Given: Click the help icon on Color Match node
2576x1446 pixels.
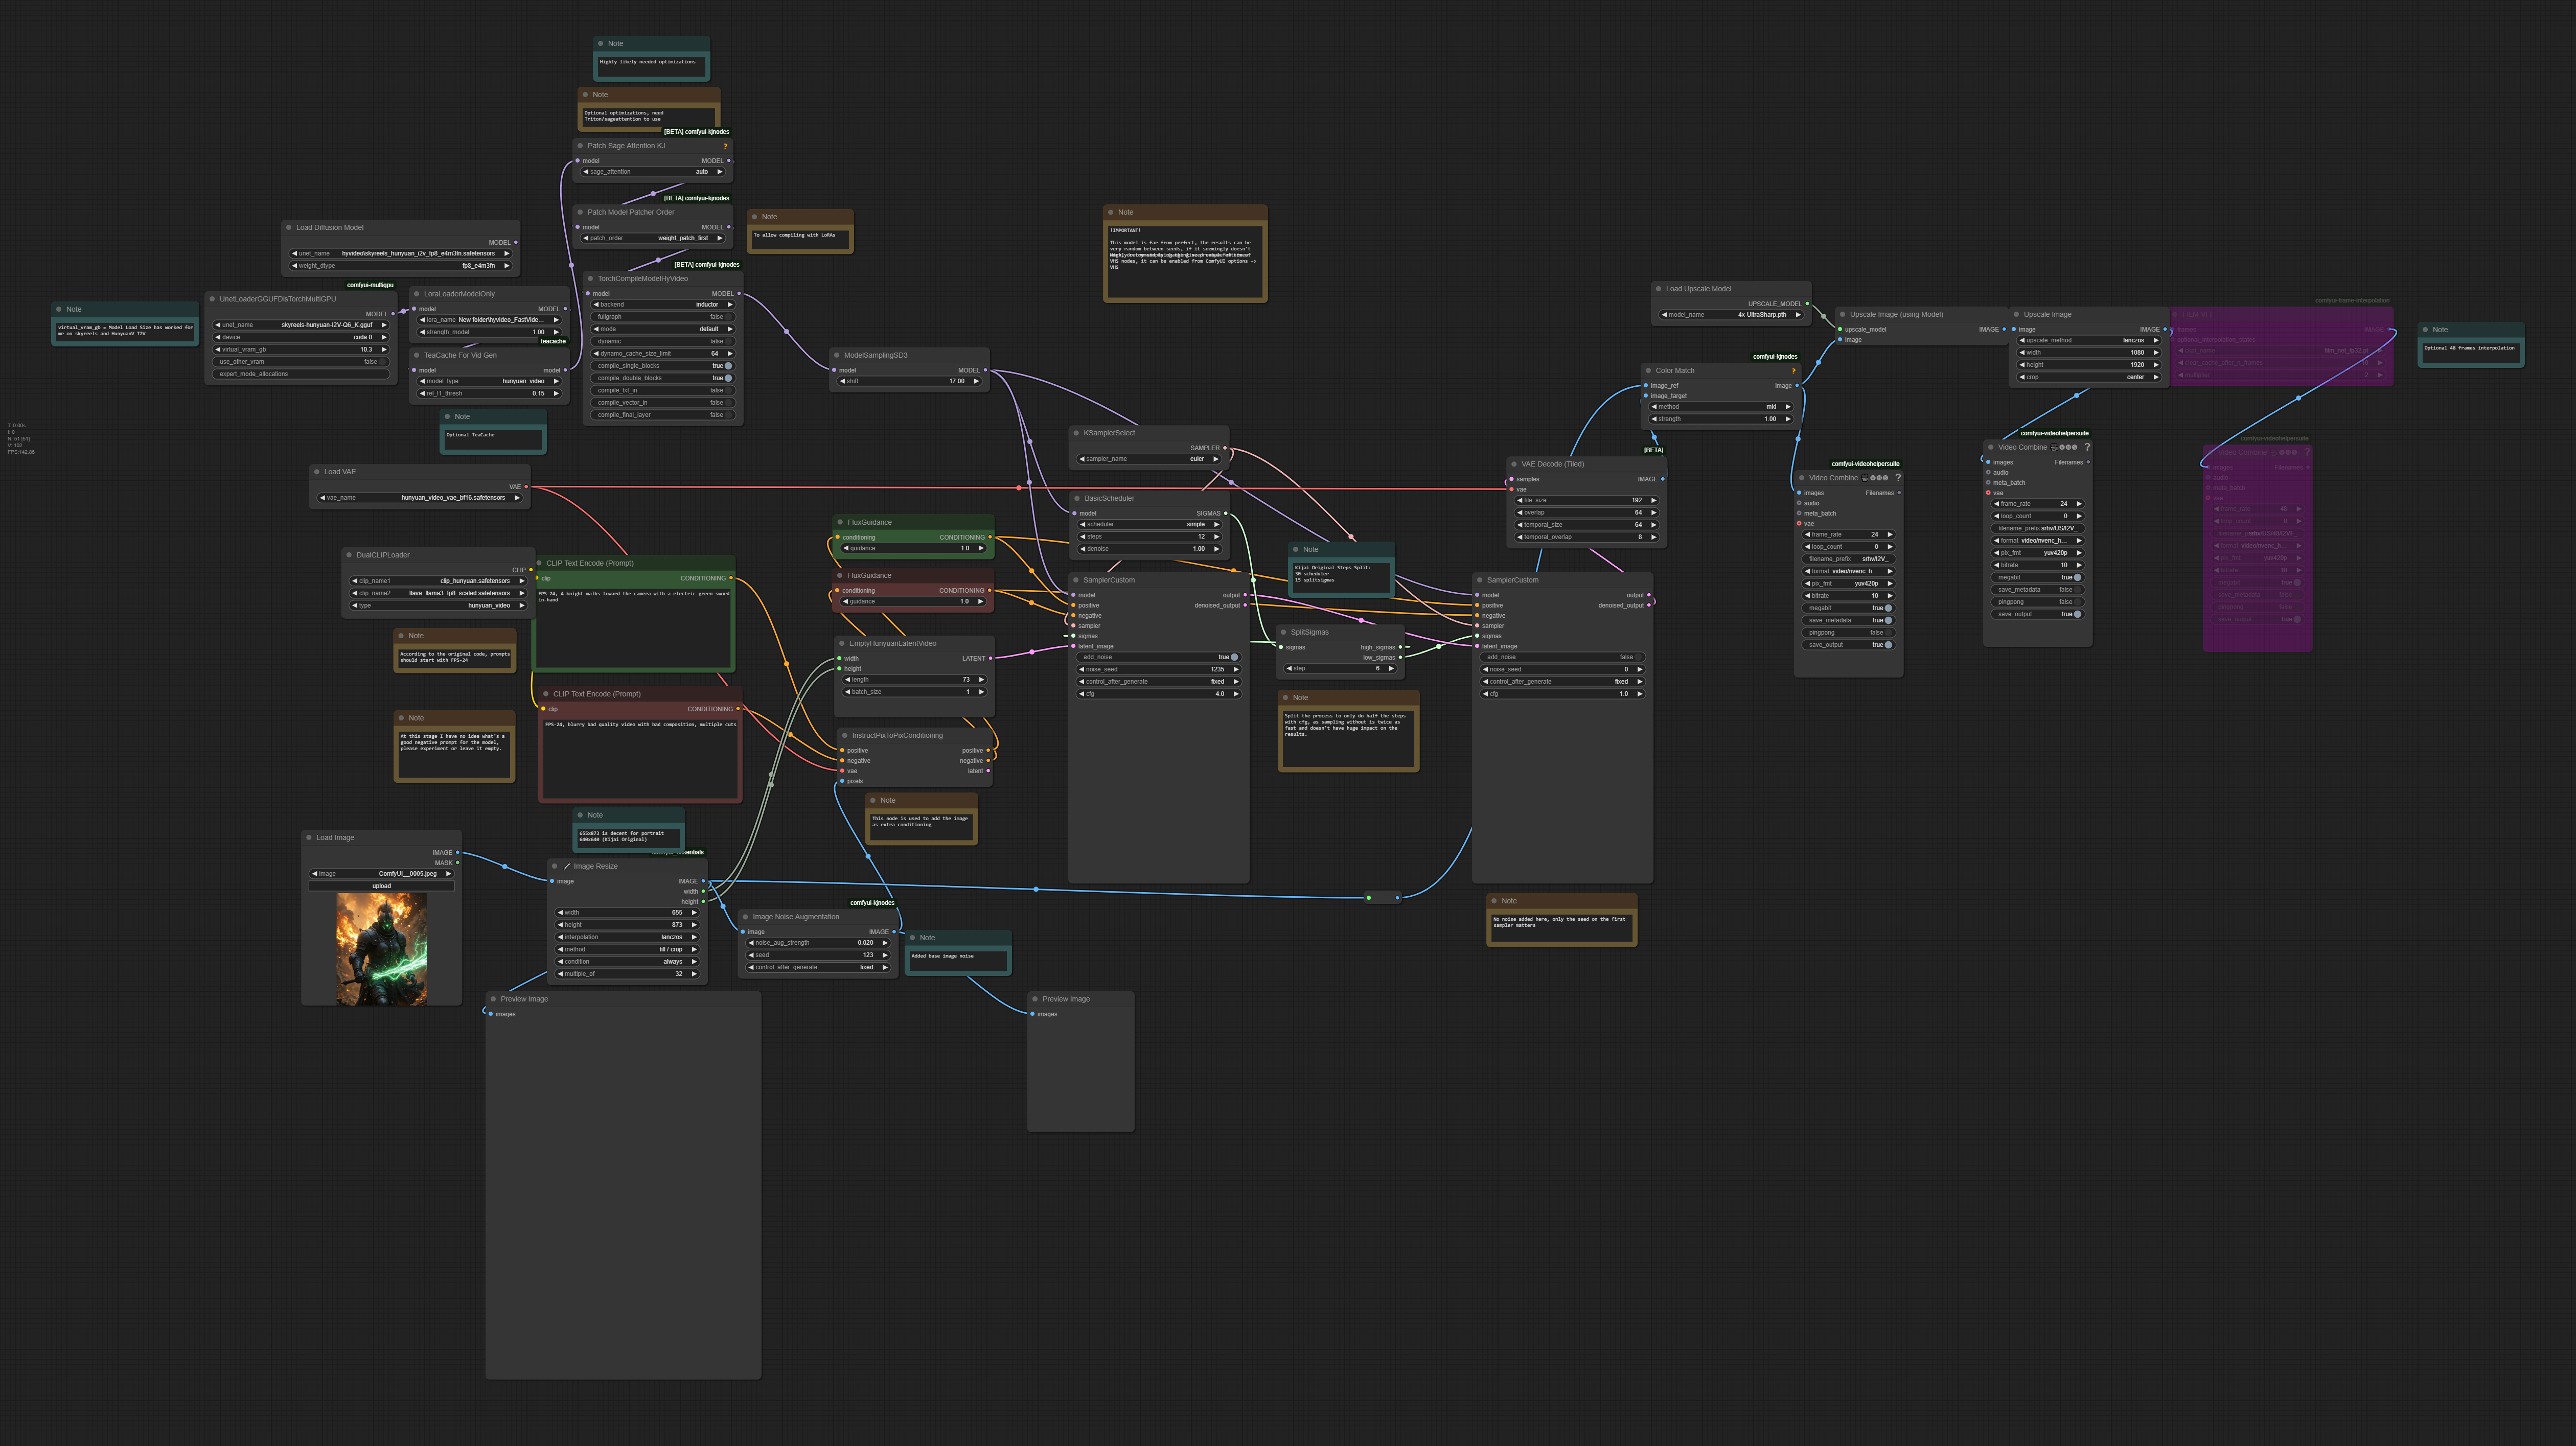Looking at the screenshot, I should 1793,371.
